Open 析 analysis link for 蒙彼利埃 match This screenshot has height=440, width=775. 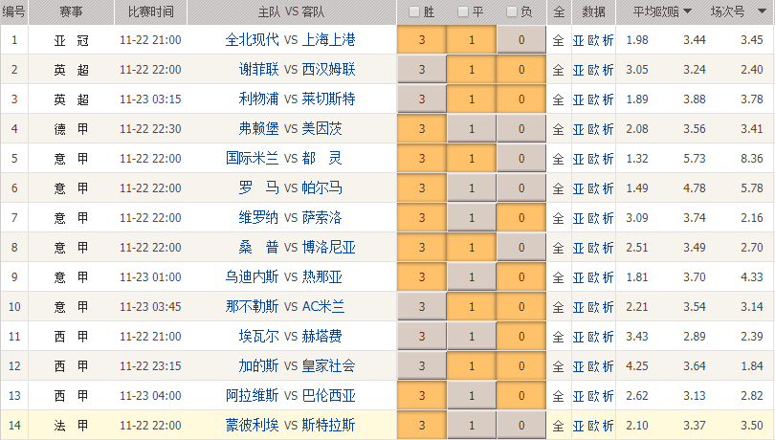pos(609,427)
